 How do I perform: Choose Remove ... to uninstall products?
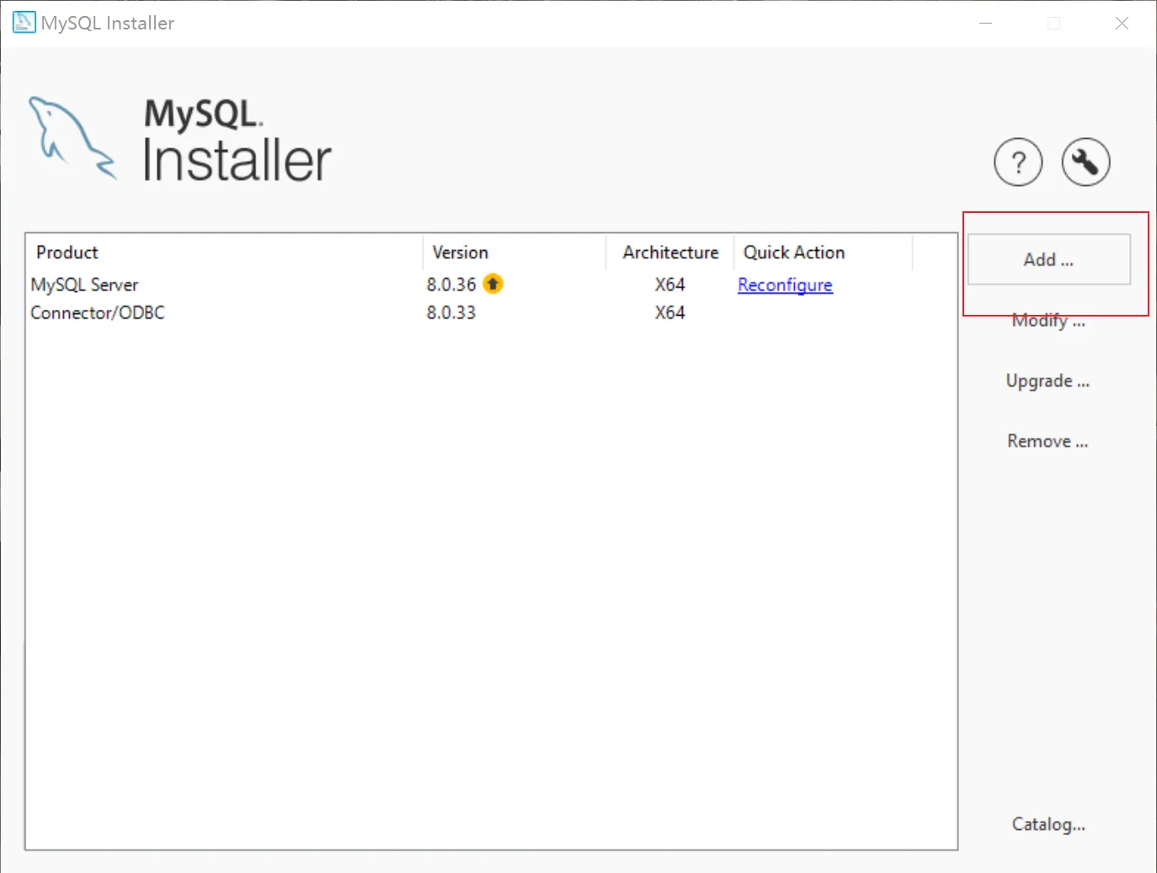[1048, 441]
